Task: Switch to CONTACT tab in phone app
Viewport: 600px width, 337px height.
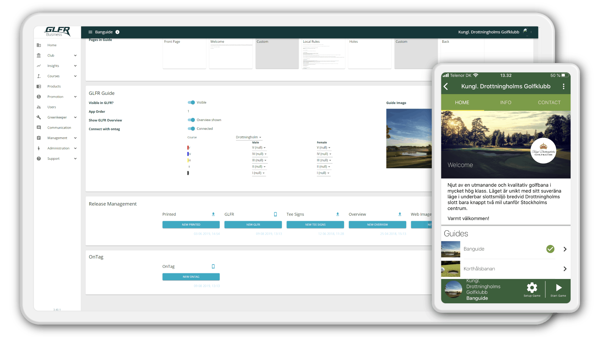Action: 549,102
